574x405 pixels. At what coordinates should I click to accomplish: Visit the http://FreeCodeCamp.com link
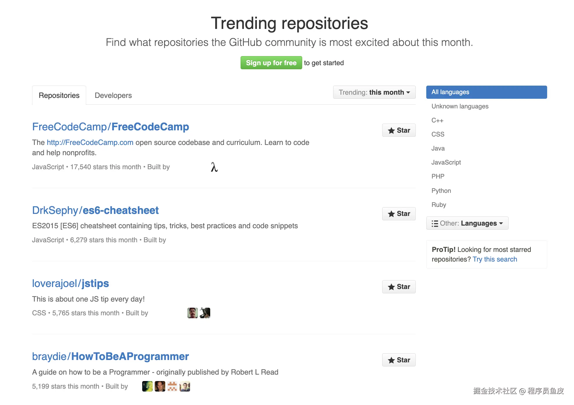click(x=90, y=142)
